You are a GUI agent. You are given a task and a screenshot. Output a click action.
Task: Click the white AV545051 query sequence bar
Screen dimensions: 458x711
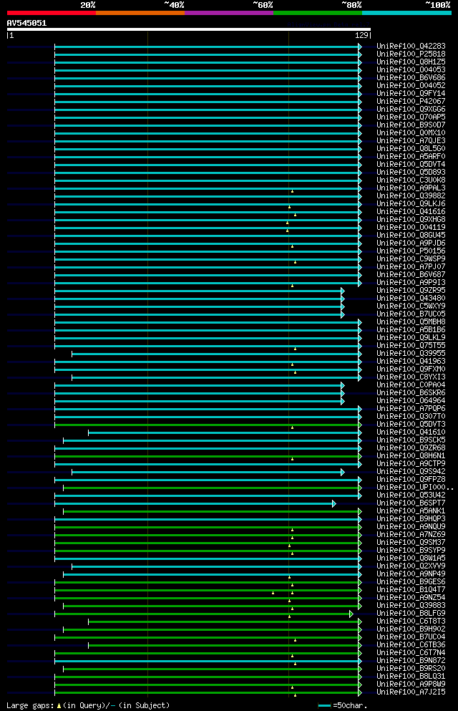(x=189, y=29)
